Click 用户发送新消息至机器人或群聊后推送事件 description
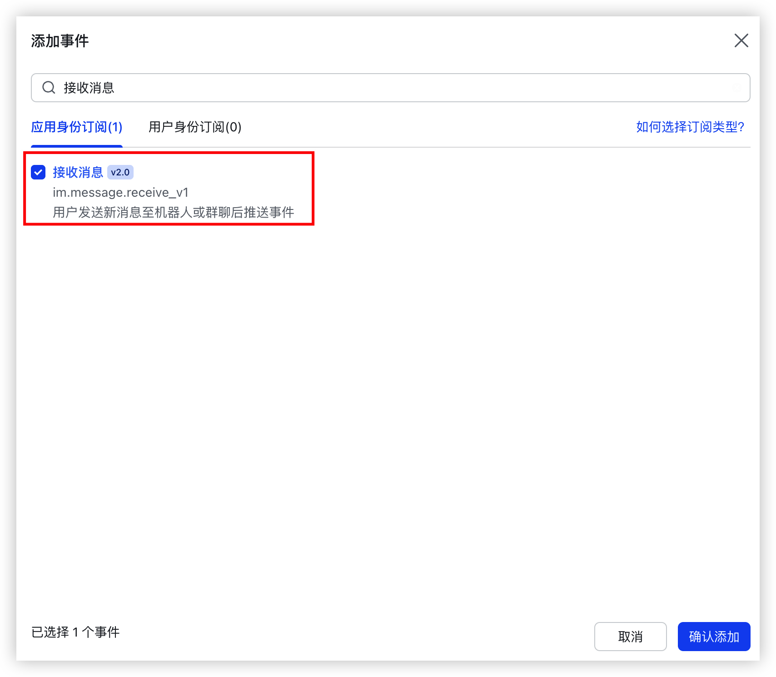Viewport: 776px width, 677px height. coord(173,212)
